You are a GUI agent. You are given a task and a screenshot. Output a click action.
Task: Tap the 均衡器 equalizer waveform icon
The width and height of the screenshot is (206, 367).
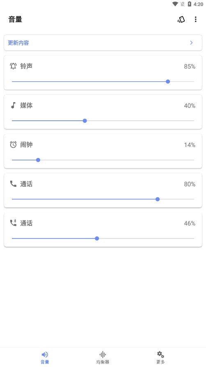click(x=103, y=354)
